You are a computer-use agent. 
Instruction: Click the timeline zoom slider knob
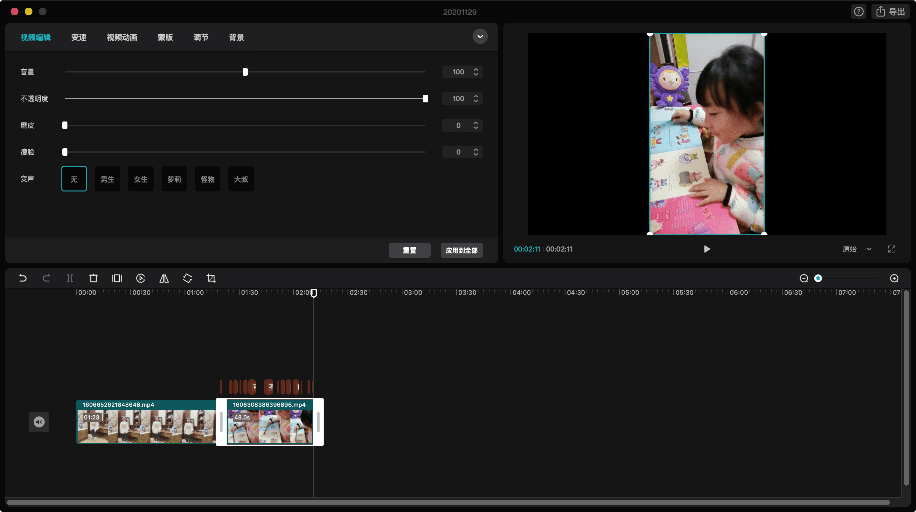pos(818,278)
